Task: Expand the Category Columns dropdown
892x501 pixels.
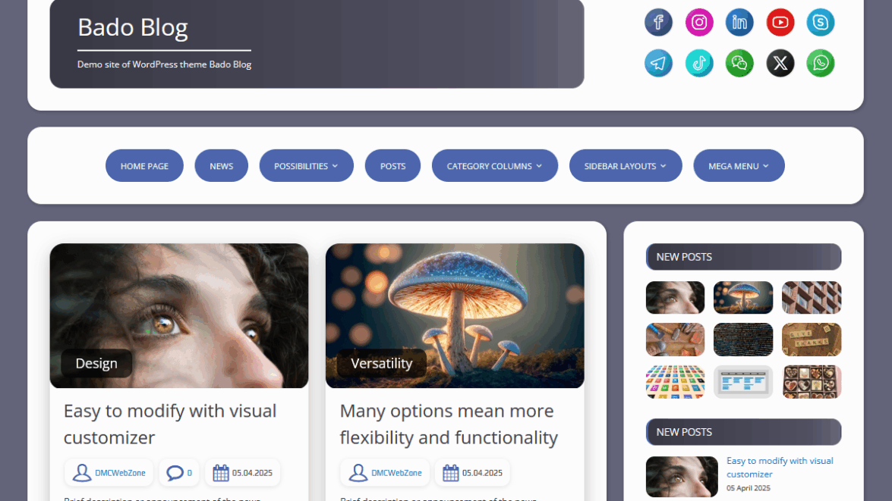Action: pyautogui.click(x=494, y=166)
